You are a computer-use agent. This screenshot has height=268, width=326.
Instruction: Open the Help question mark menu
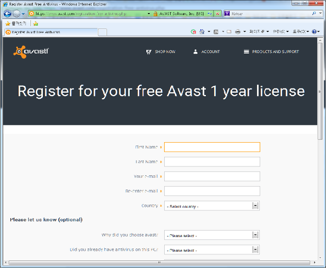315,31
